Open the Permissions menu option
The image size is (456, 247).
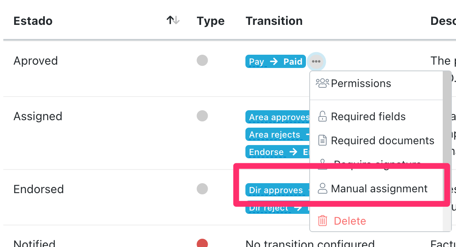point(361,83)
